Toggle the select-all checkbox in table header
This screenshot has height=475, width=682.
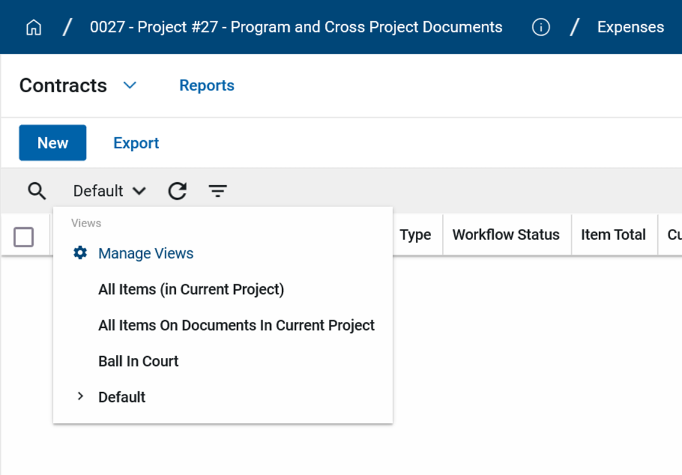24,237
